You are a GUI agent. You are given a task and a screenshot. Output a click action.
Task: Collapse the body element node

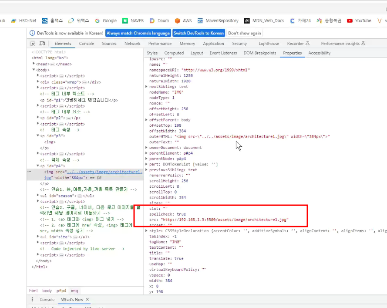pyautogui.click(x=34, y=70)
